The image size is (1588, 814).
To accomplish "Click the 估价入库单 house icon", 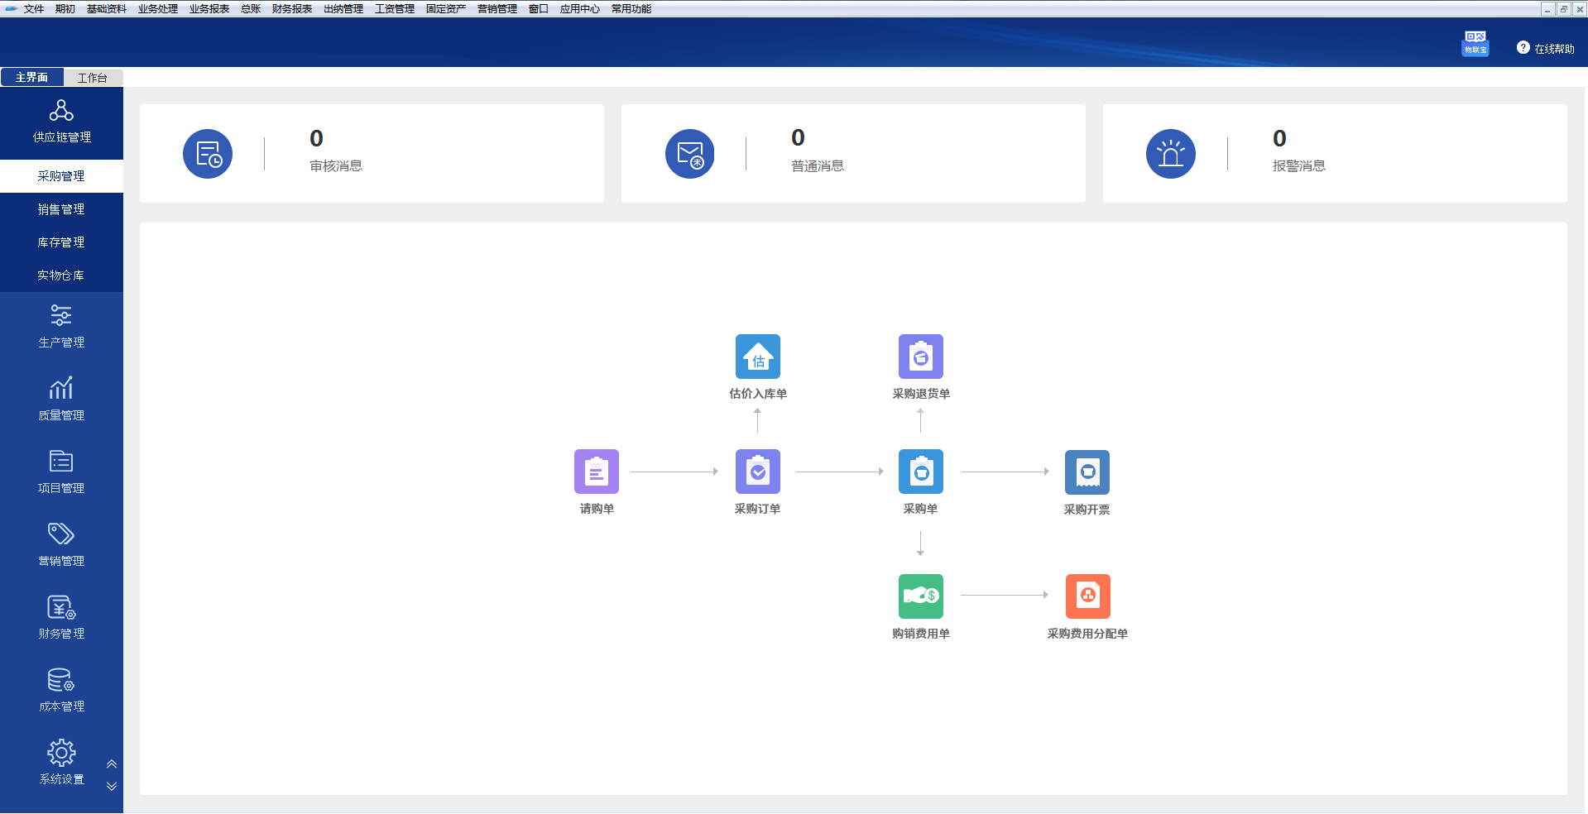I will [757, 357].
